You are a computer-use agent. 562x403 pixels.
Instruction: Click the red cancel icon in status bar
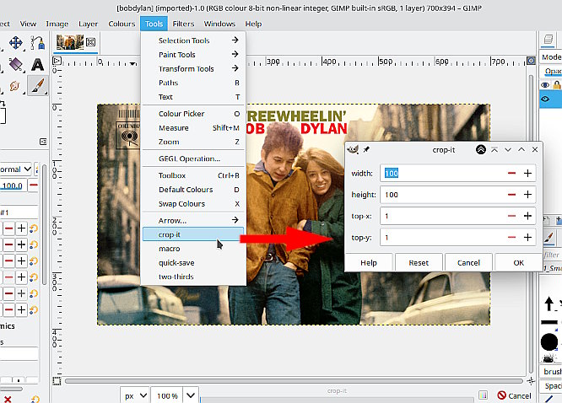502,395
